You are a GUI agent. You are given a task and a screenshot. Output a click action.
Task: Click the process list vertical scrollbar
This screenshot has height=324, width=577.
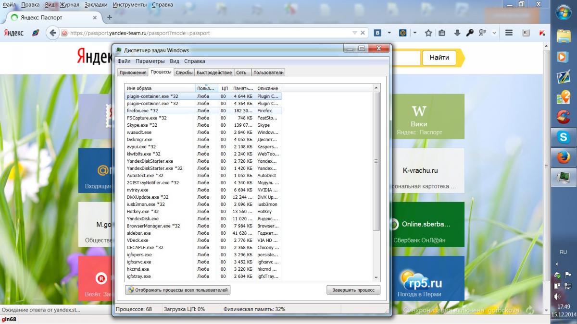[376, 161]
